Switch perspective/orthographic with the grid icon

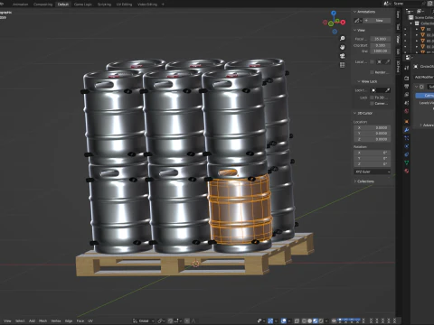tap(343, 65)
